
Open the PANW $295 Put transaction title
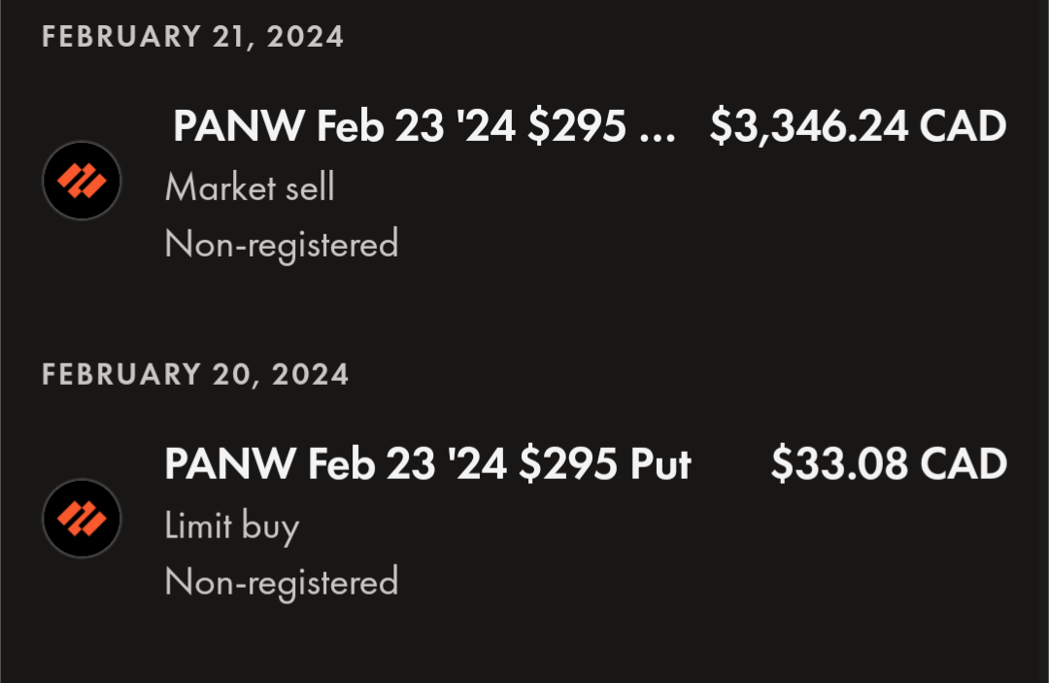427,463
